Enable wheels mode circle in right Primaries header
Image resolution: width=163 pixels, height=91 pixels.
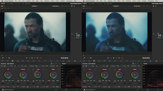point(133,64)
